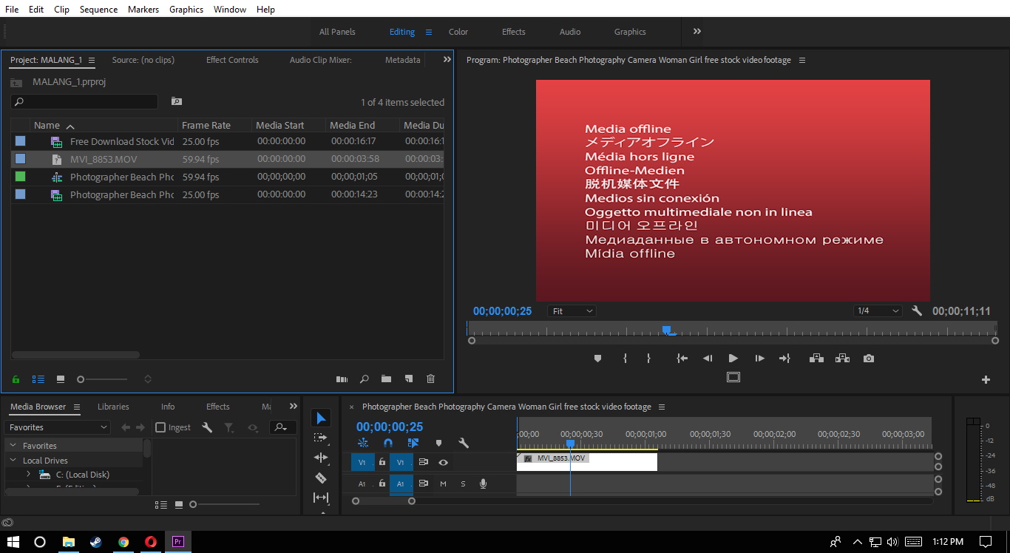Select the MVI_8853.MOV clip in timeline
Screen dimensions: 1010x553
tap(587, 462)
